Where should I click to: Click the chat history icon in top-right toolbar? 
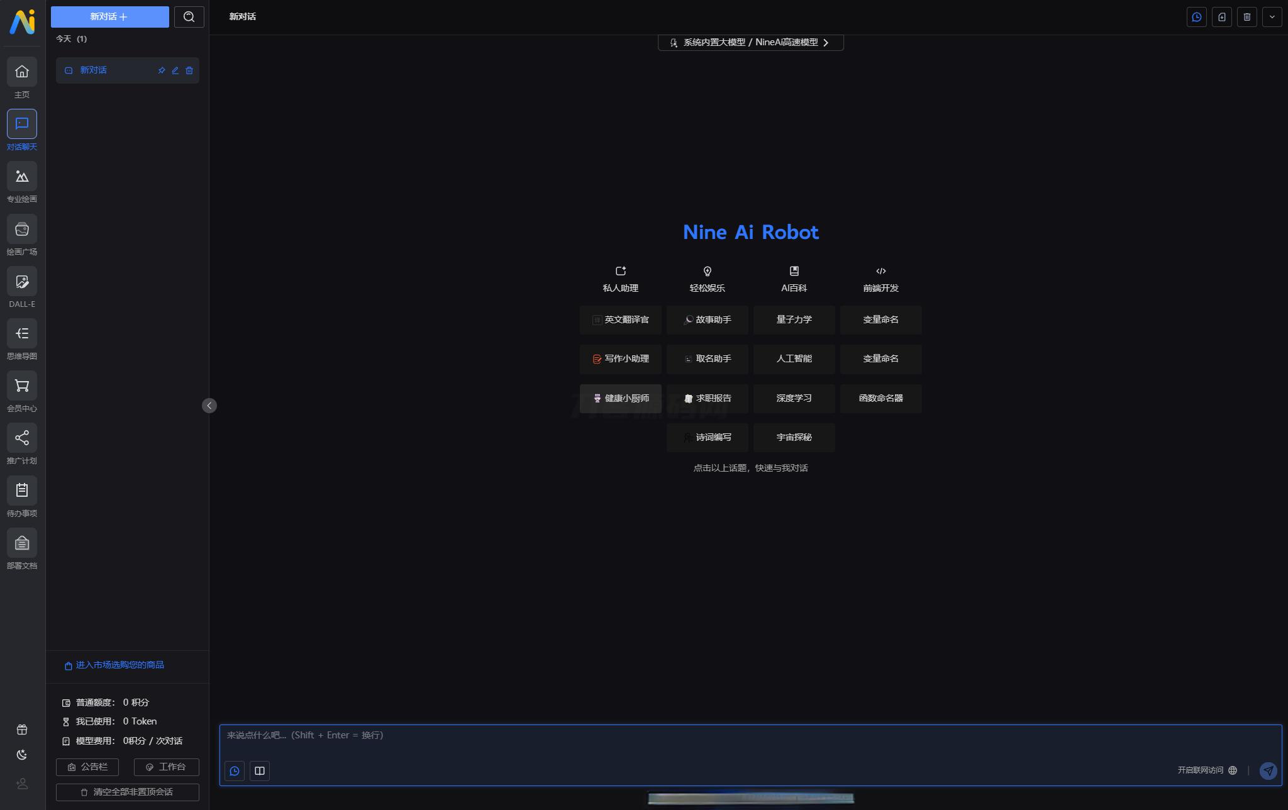coord(1197,17)
